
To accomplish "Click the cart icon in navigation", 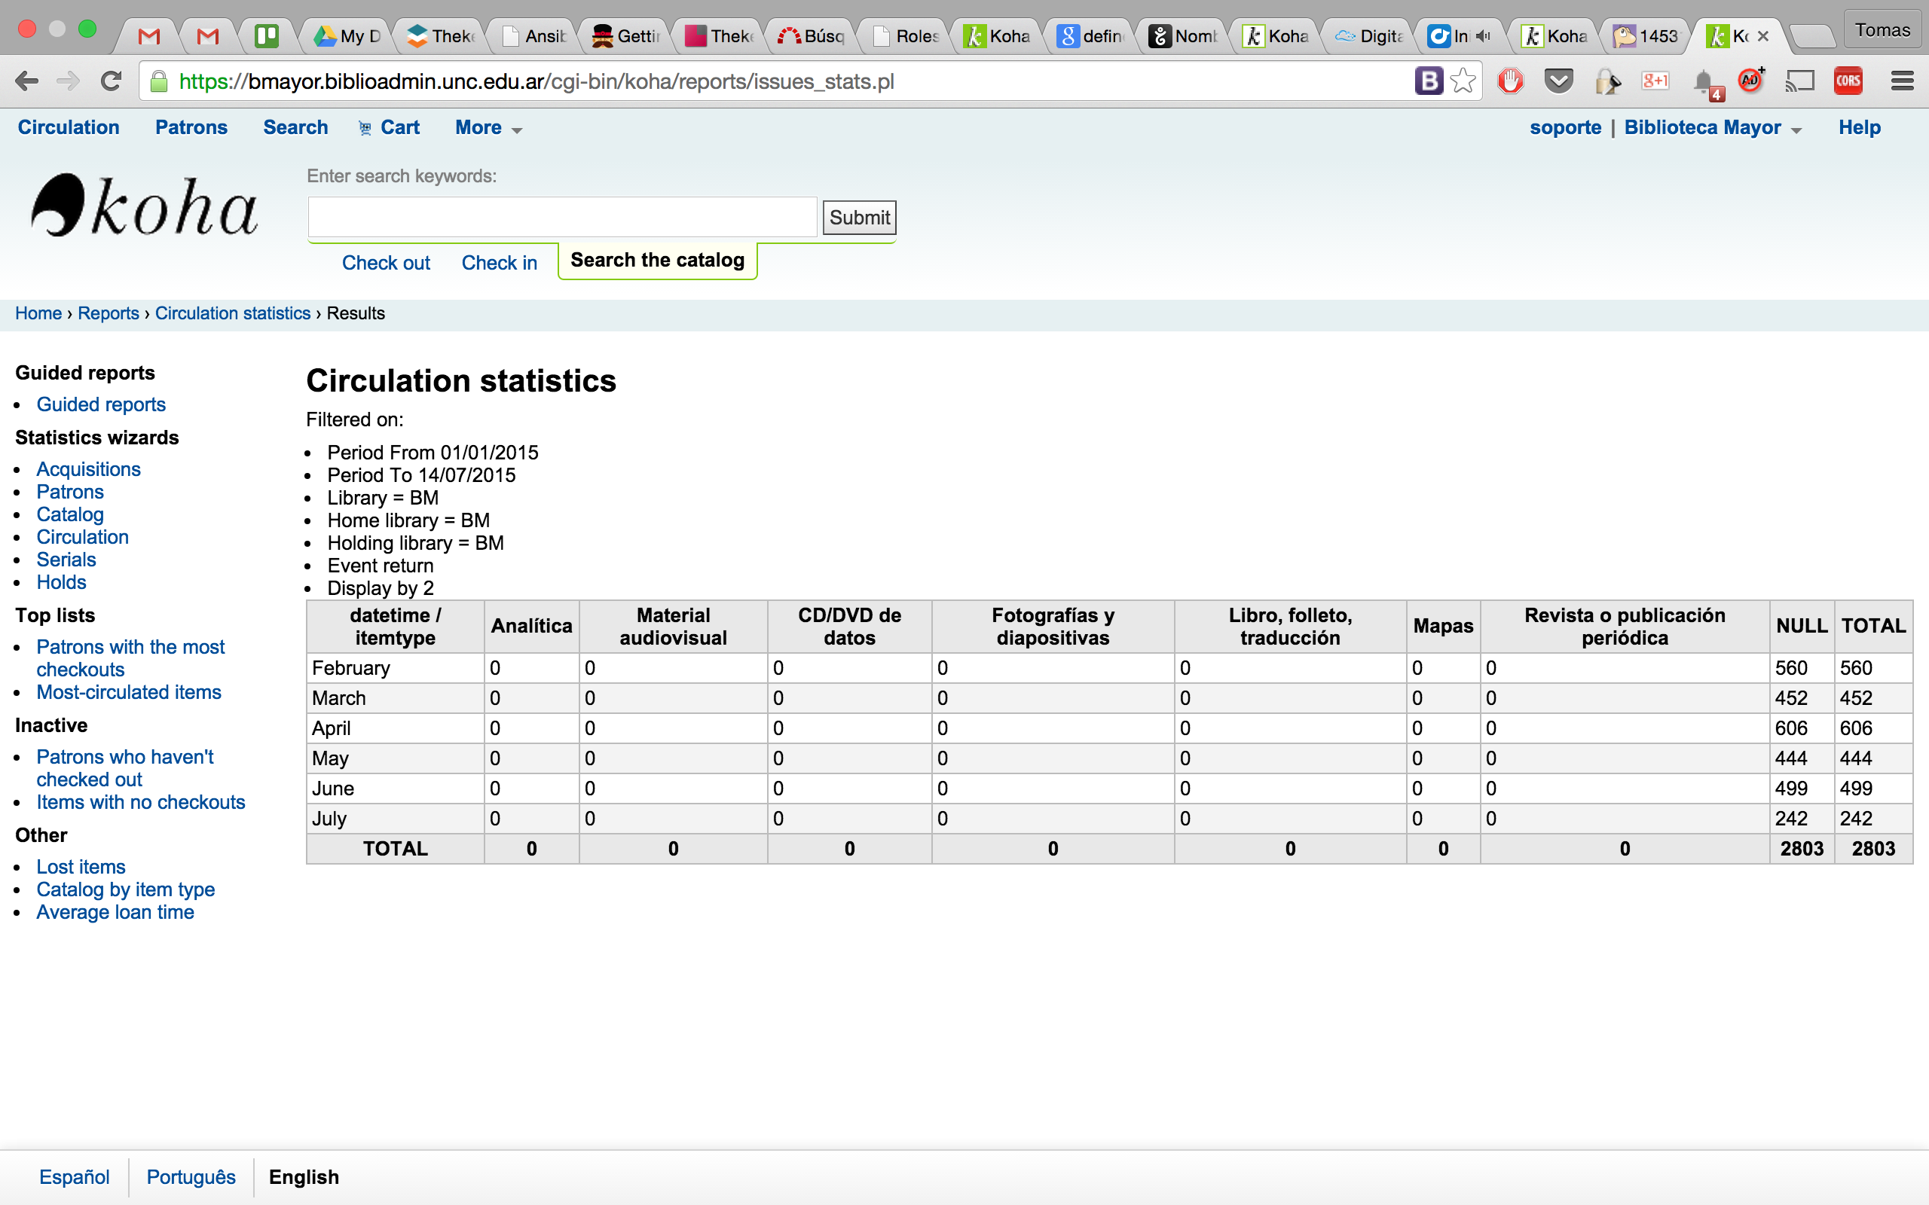I will point(365,128).
